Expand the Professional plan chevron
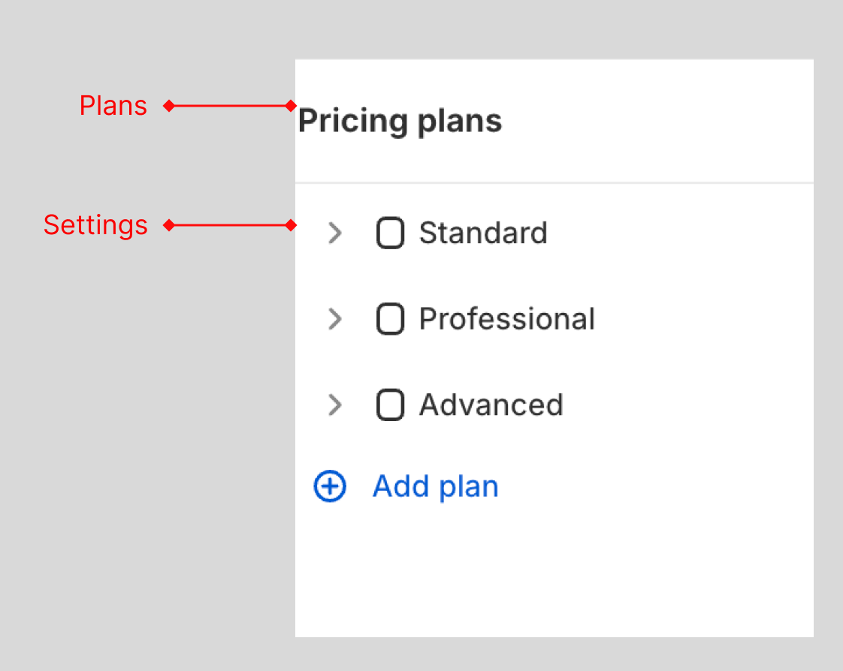 click(x=335, y=319)
